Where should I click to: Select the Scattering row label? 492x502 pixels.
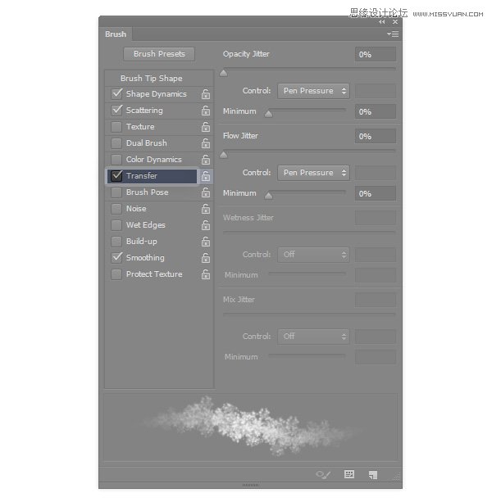click(144, 111)
